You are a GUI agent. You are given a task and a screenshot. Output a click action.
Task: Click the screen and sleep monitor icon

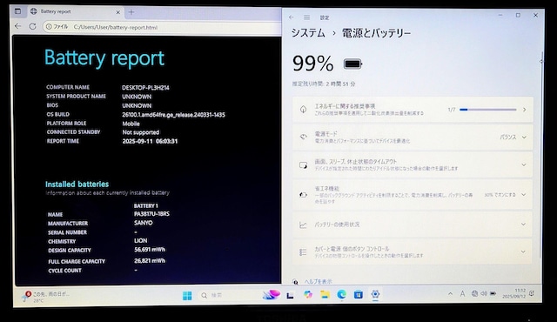(x=303, y=165)
